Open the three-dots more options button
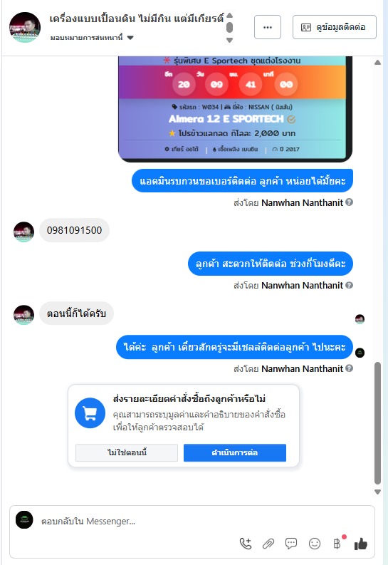Image resolution: width=388 pixels, height=565 pixels. tap(268, 27)
